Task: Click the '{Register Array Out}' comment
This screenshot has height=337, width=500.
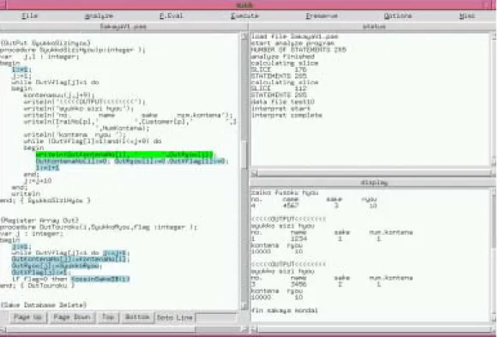Action: pos(39,220)
